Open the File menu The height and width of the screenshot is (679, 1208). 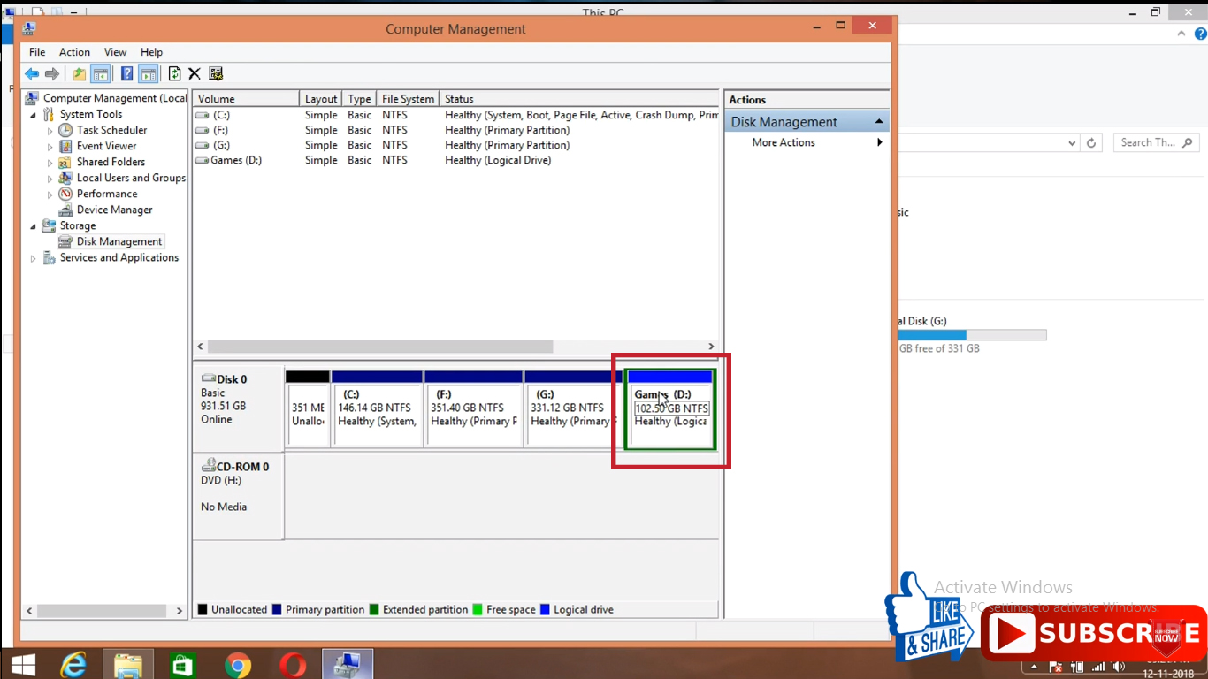(x=37, y=52)
